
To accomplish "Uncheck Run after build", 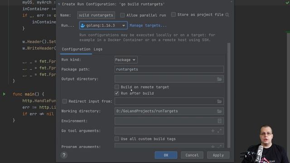I will tap(117, 93).
